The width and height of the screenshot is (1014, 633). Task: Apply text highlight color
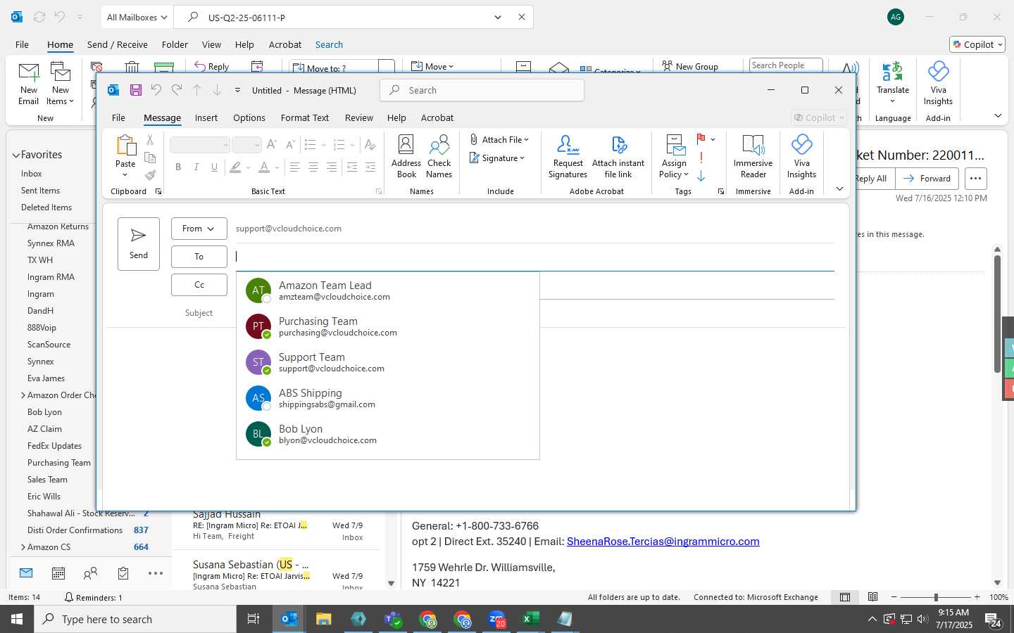click(235, 167)
